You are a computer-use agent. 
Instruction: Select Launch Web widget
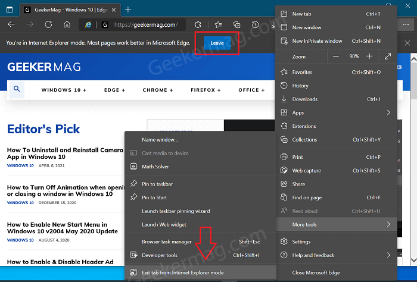click(201, 225)
